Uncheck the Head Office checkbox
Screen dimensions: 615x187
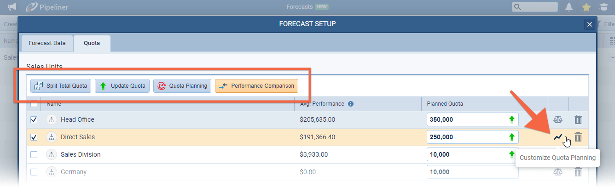click(x=34, y=119)
